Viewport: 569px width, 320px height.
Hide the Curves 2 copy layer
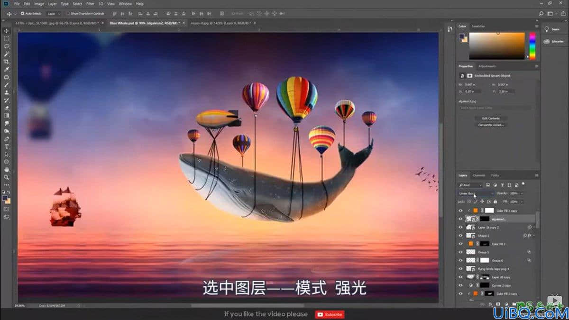460,285
